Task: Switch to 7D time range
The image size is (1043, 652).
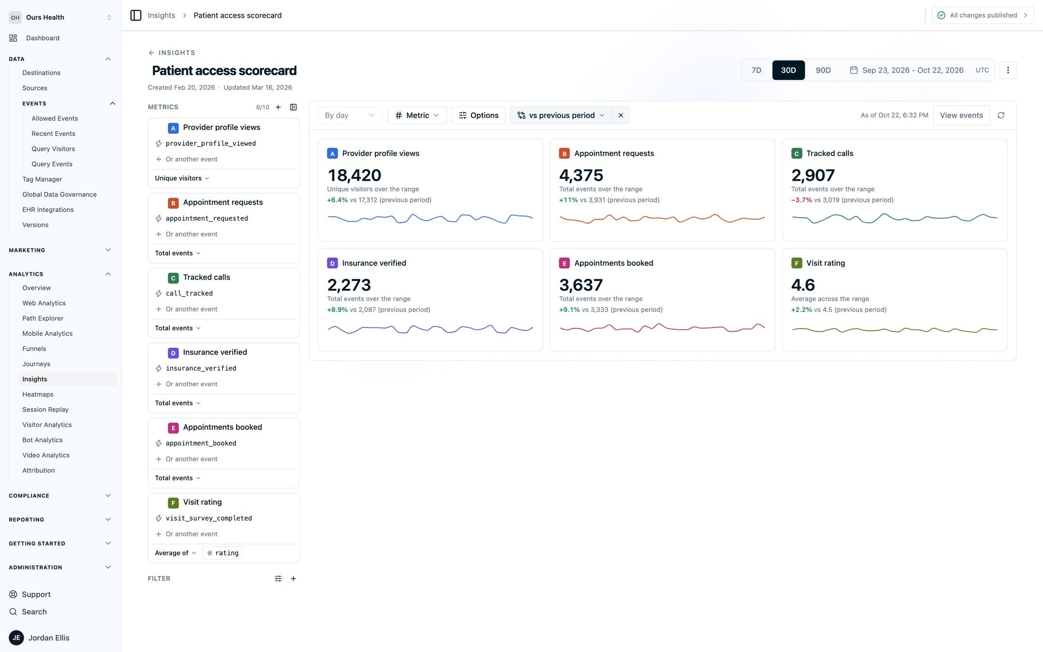Action: tap(757, 71)
